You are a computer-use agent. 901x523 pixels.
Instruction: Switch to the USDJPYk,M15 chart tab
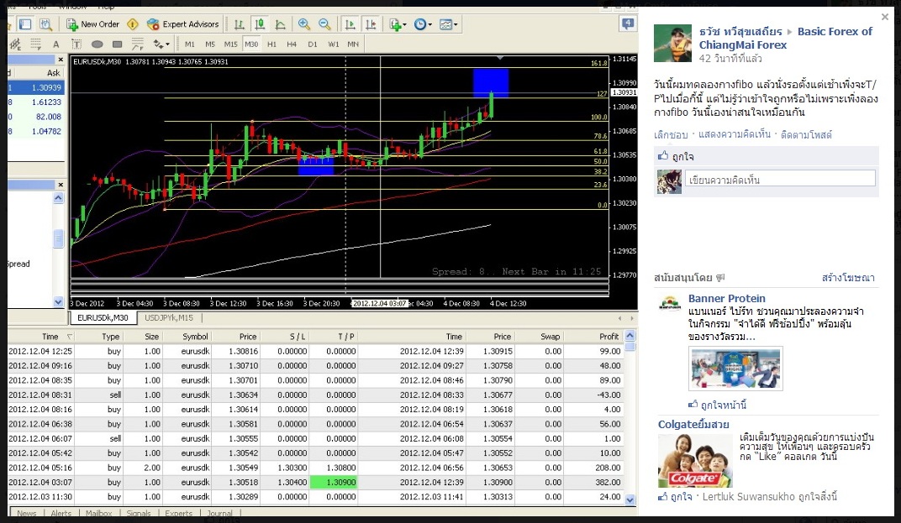[x=169, y=317]
